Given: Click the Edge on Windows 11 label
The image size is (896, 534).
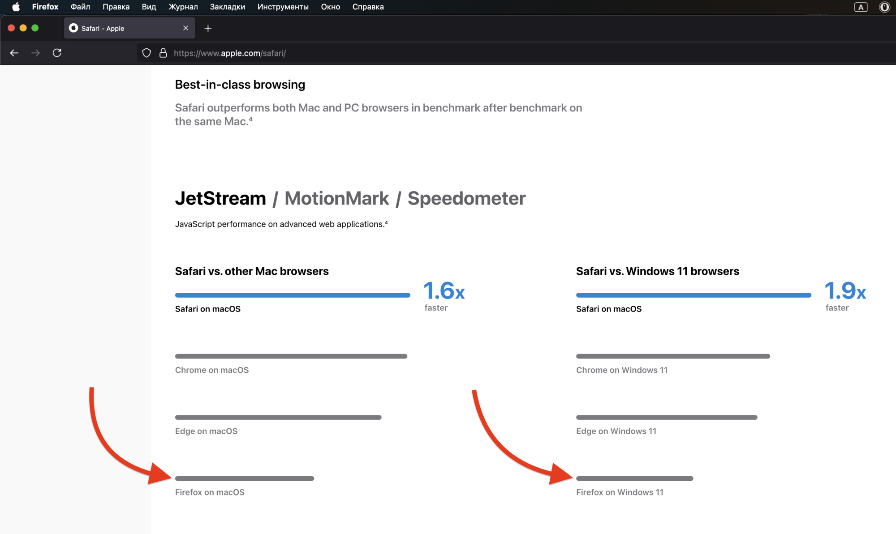Looking at the screenshot, I should click(616, 431).
